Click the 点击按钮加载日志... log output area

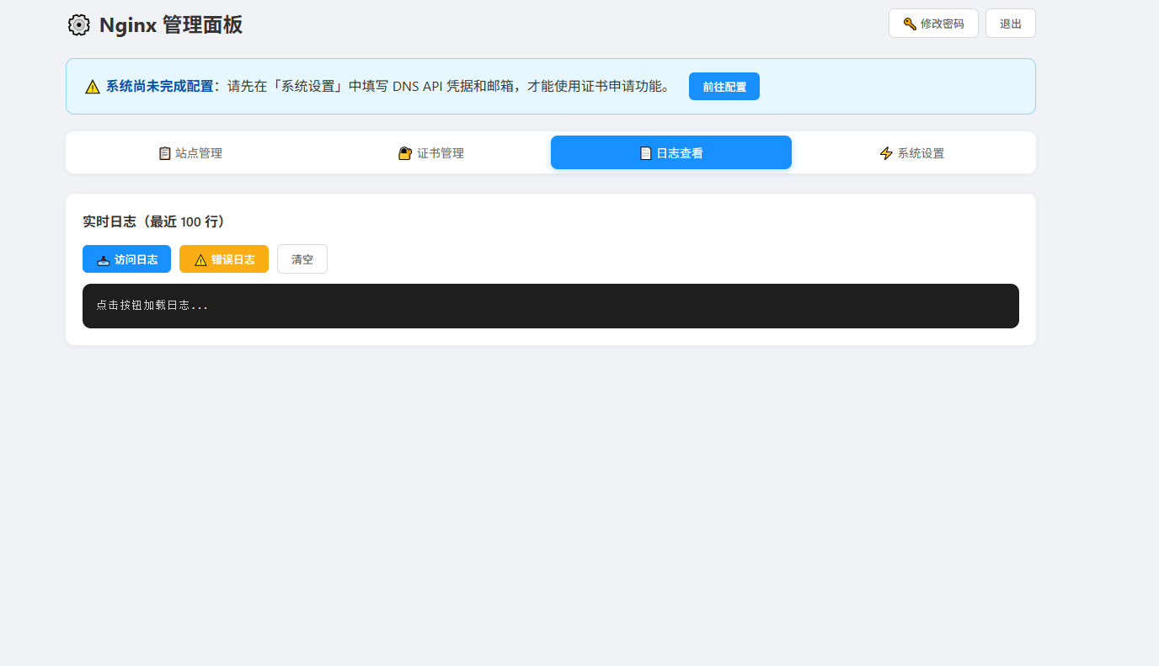click(551, 306)
